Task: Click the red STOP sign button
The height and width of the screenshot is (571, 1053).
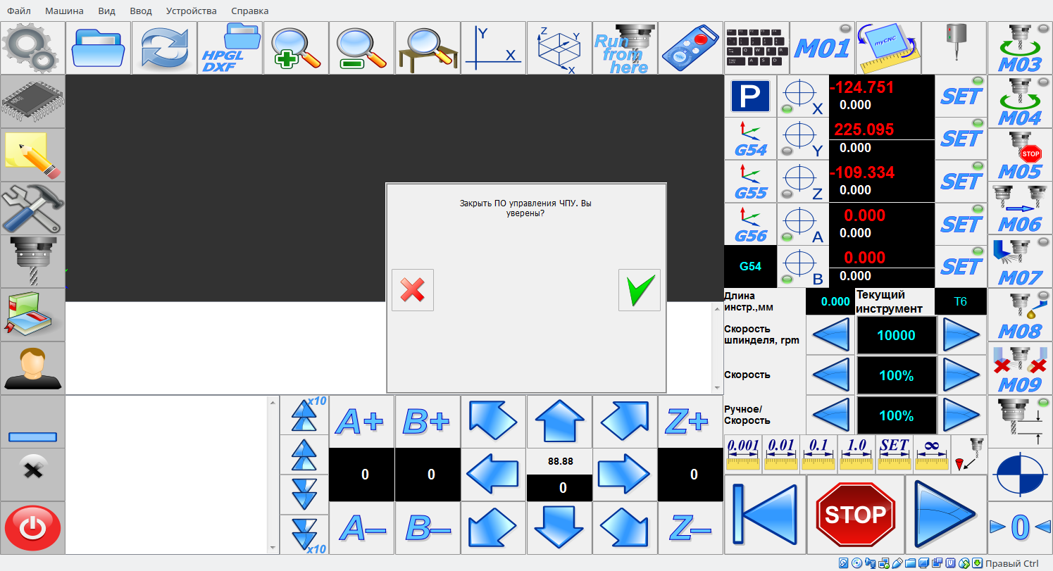Action: [x=855, y=515]
